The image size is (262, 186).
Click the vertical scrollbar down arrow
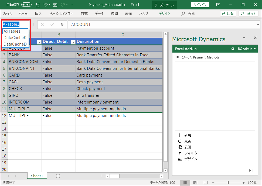(x=165, y=170)
